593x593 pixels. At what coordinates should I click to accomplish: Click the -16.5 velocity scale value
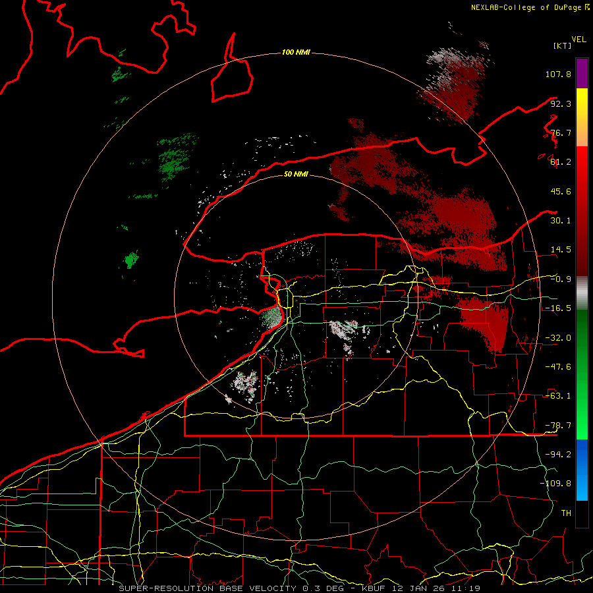click(x=558, y=308)
